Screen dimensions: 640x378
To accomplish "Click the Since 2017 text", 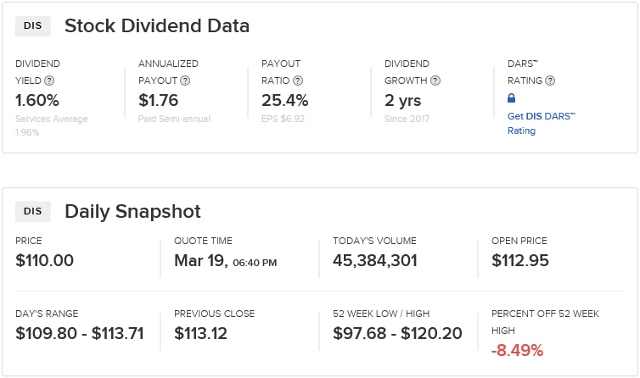I will click(x=407, y=119).
